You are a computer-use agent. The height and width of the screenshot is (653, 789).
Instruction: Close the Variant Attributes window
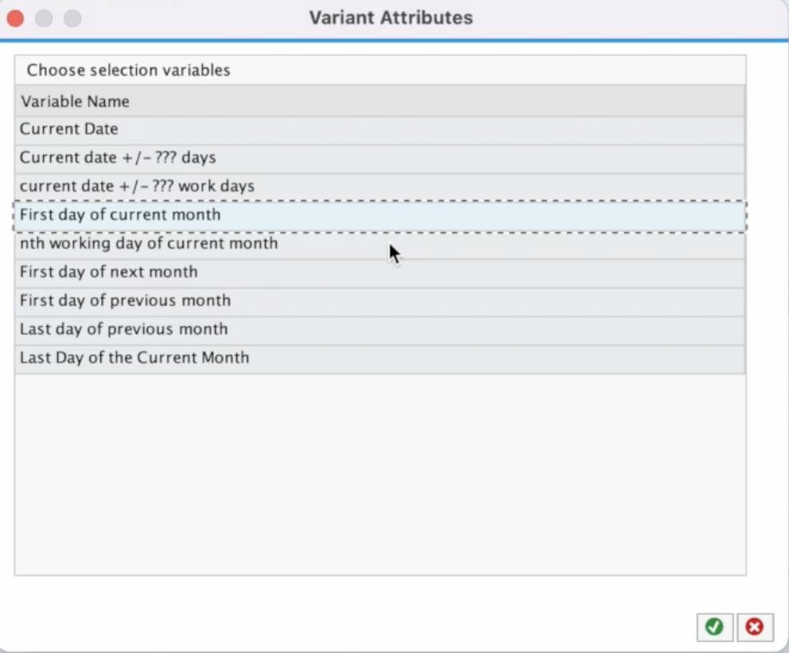pyautogui.click(x=15, y=17)
